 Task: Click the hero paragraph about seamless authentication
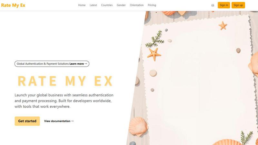click(64, 101)
